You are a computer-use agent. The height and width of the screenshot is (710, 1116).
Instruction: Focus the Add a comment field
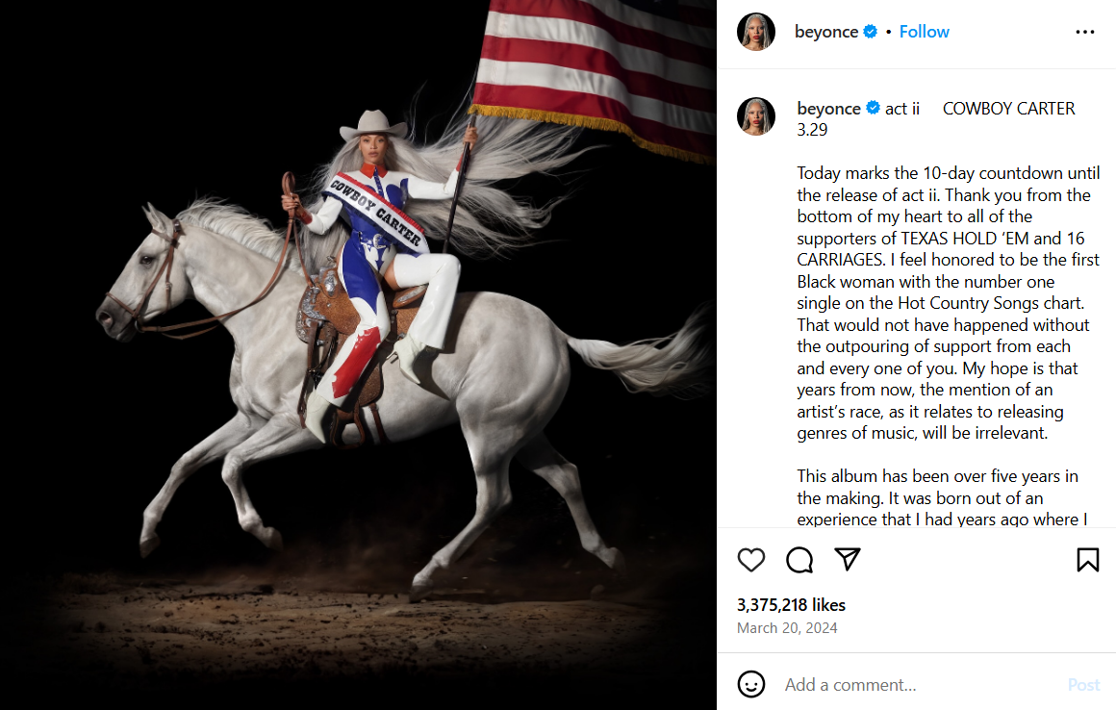[x=918, y=684]
